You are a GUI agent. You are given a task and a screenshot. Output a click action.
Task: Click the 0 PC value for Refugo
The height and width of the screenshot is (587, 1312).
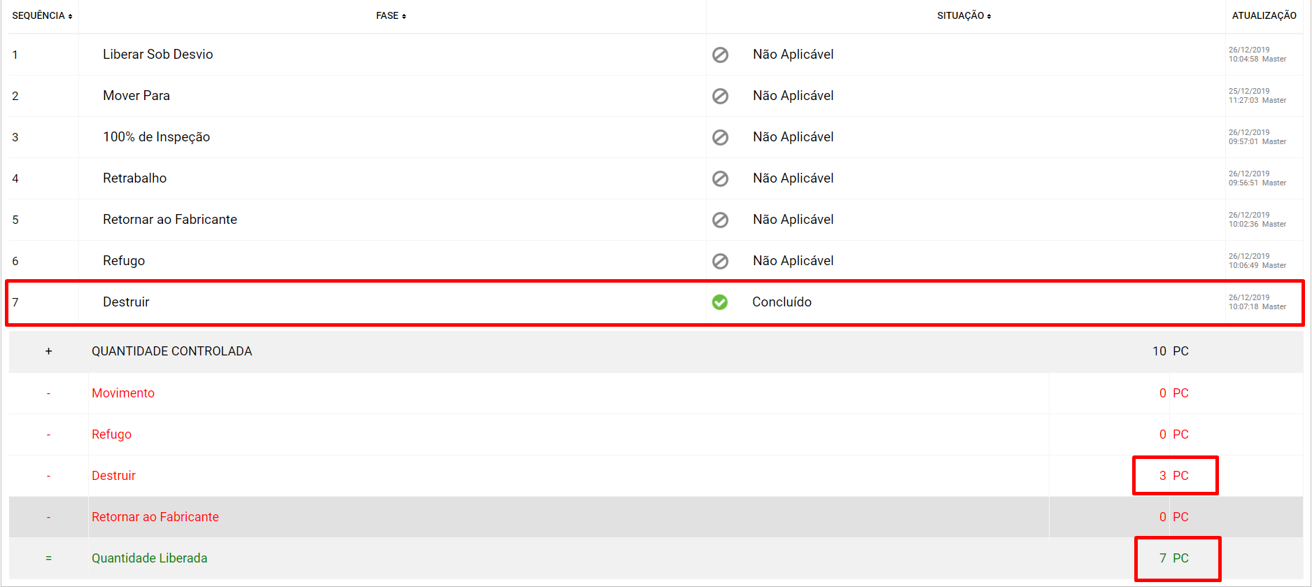1174,434
